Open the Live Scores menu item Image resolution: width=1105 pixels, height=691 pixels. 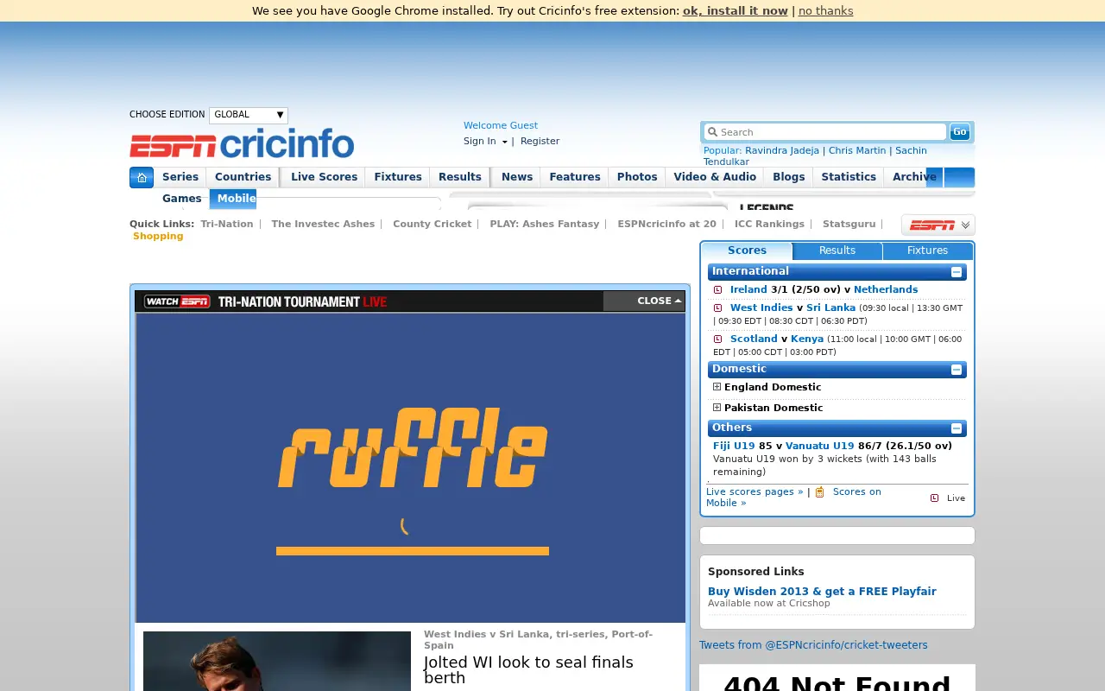pos(324,177)
